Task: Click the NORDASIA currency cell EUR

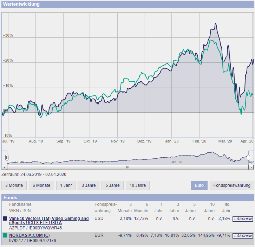Action: (x=99, y=235)
